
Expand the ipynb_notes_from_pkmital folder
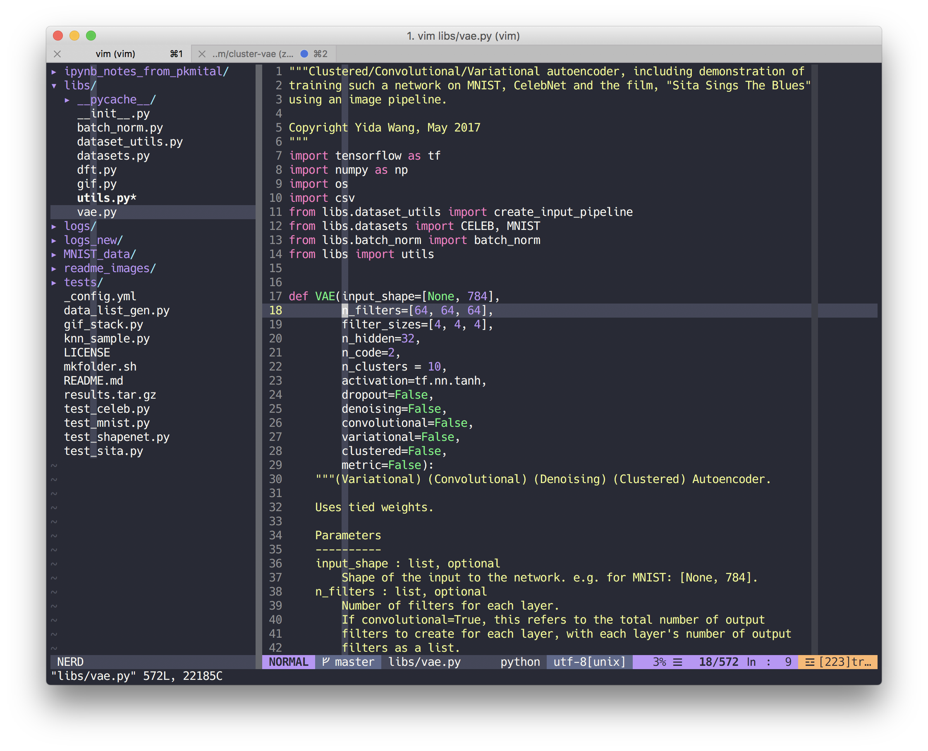pos(54,72)
